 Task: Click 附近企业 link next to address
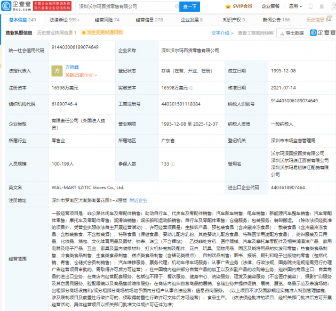coord(139,200)
